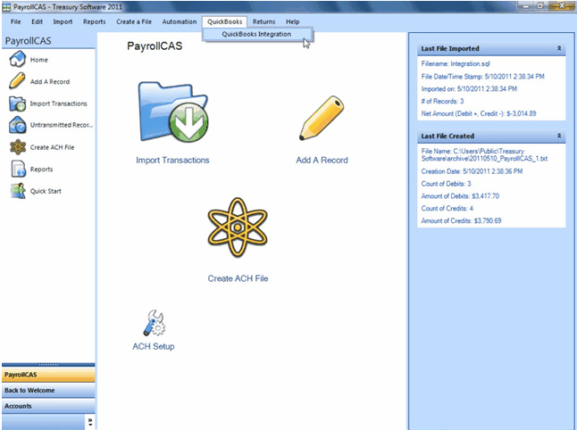Open the Reports sidebar icon
The width and height of the screenshot is (577, 430).
(16, 169)
